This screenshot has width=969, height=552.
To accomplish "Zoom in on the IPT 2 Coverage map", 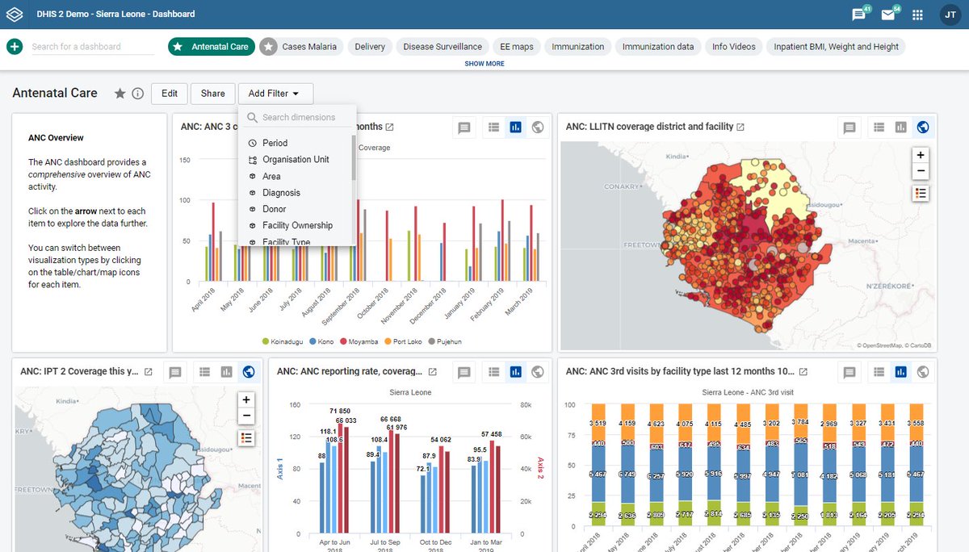I will point(246,399).
